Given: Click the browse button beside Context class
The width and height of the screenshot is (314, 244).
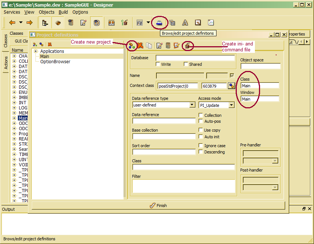Looking at the screenshot, I should [x=232, y=86].
